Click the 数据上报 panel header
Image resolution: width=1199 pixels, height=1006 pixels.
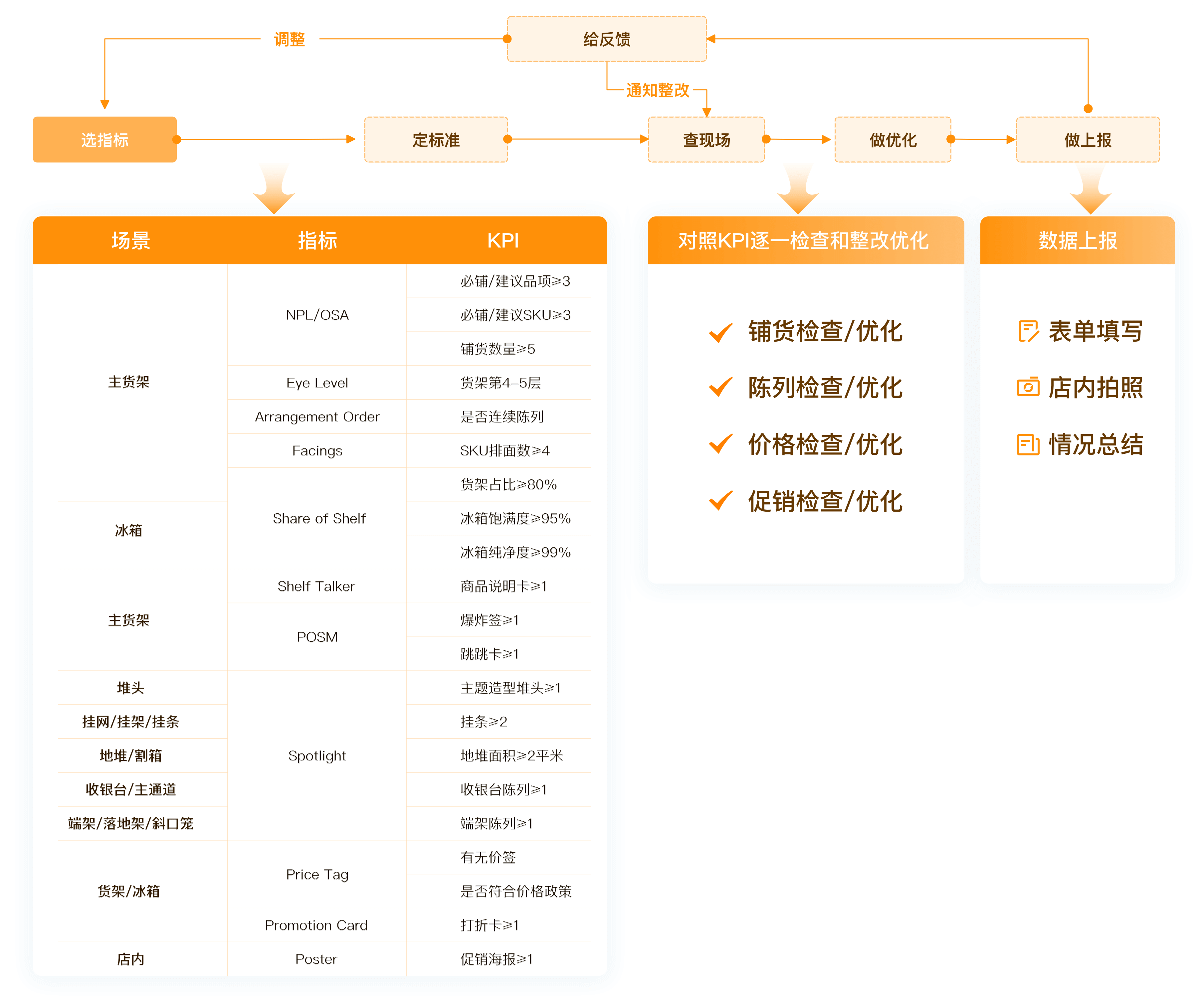tap(1078, 241)
